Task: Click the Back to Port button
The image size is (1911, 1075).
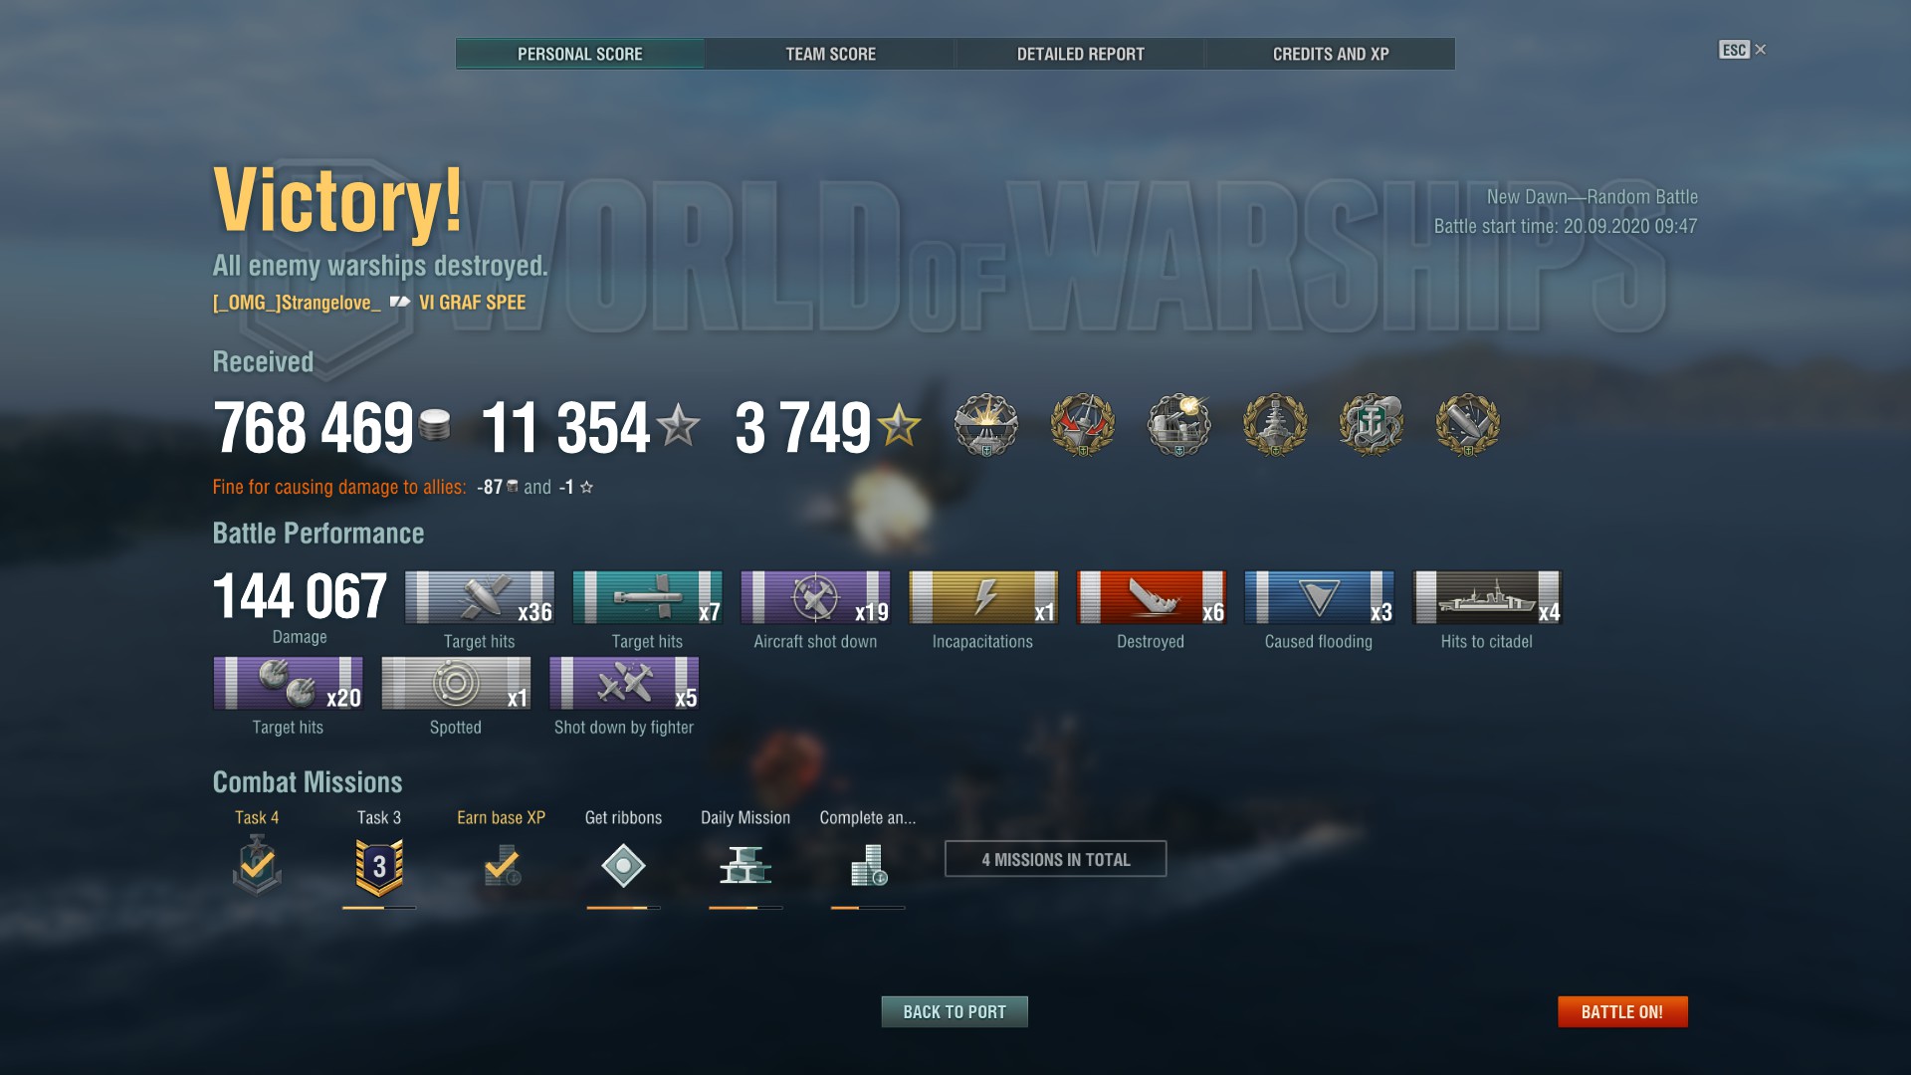Action: pyautogui.click(x=955, y=1011)
